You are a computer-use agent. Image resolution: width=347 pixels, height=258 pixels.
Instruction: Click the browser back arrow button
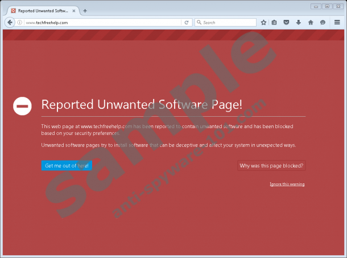click(x=10, y=22)
